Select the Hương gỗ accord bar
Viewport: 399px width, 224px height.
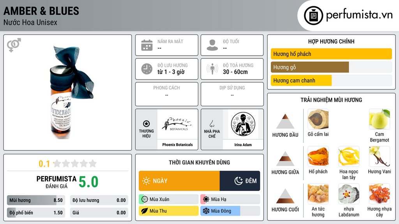331,67
